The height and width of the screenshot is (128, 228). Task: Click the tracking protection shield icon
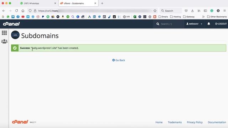pyautogui.click(x=30, y=11)
